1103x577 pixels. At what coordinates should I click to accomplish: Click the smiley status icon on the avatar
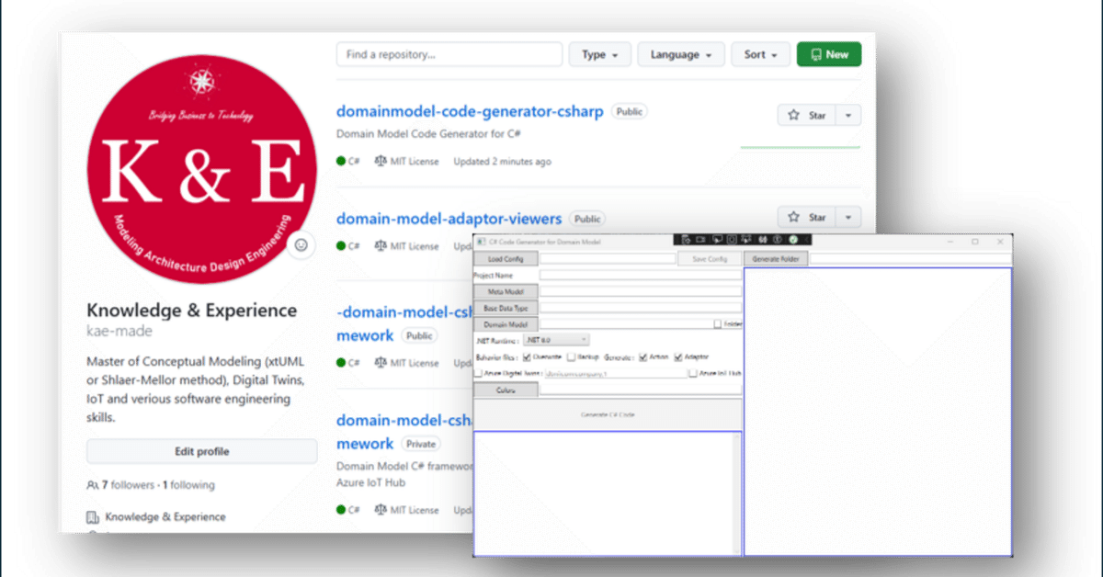pyautogui.click(x=300, y=246)
